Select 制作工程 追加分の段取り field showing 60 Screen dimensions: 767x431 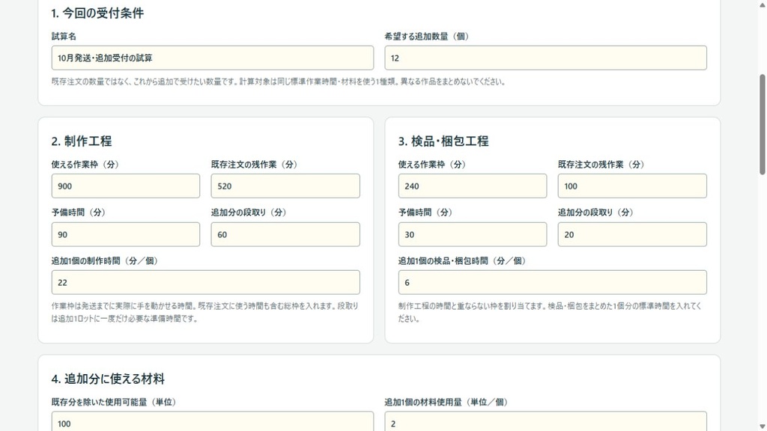point(285,234)
